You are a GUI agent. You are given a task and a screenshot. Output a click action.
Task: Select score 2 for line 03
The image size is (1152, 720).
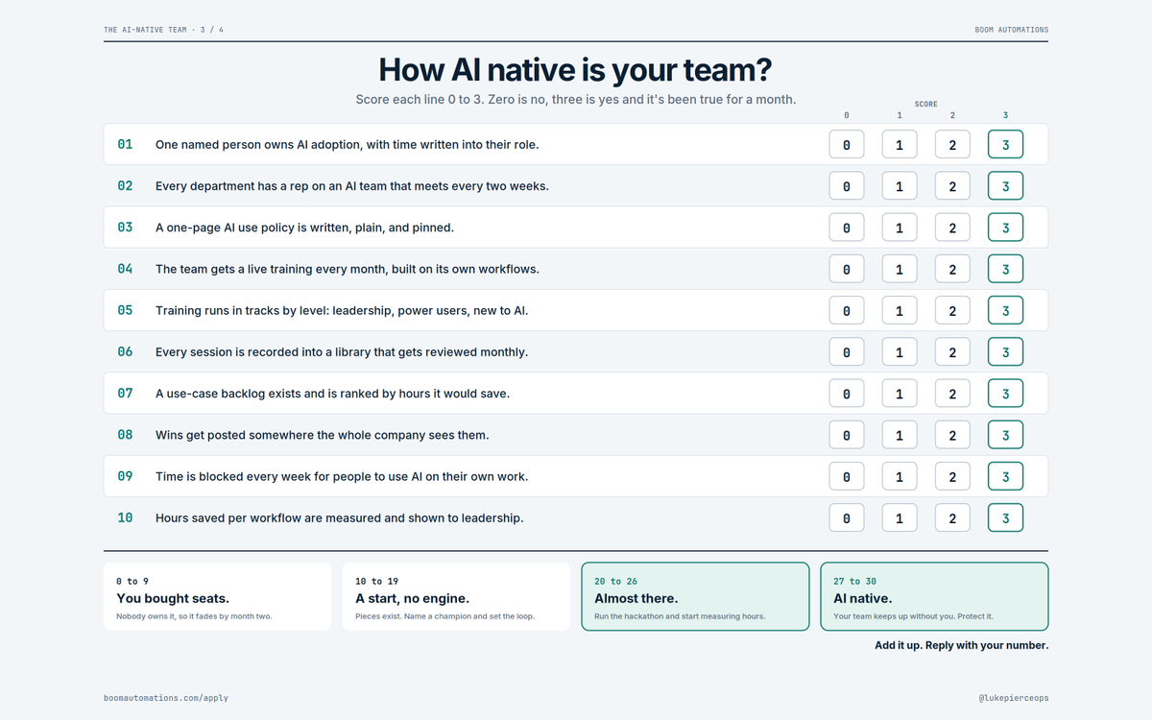[952, 228]
